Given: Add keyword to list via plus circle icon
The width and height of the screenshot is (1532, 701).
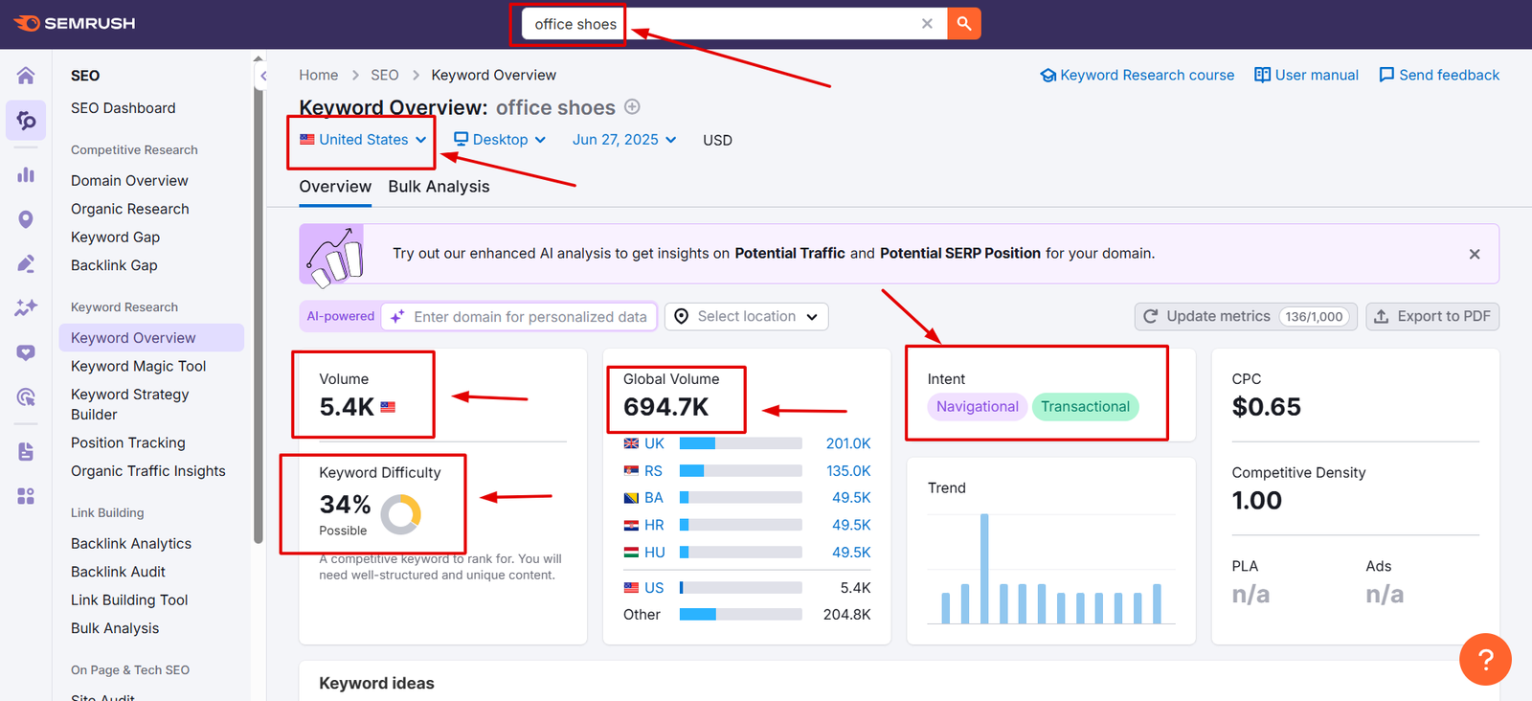Looking at the screenshot, I should coord(632,106).
